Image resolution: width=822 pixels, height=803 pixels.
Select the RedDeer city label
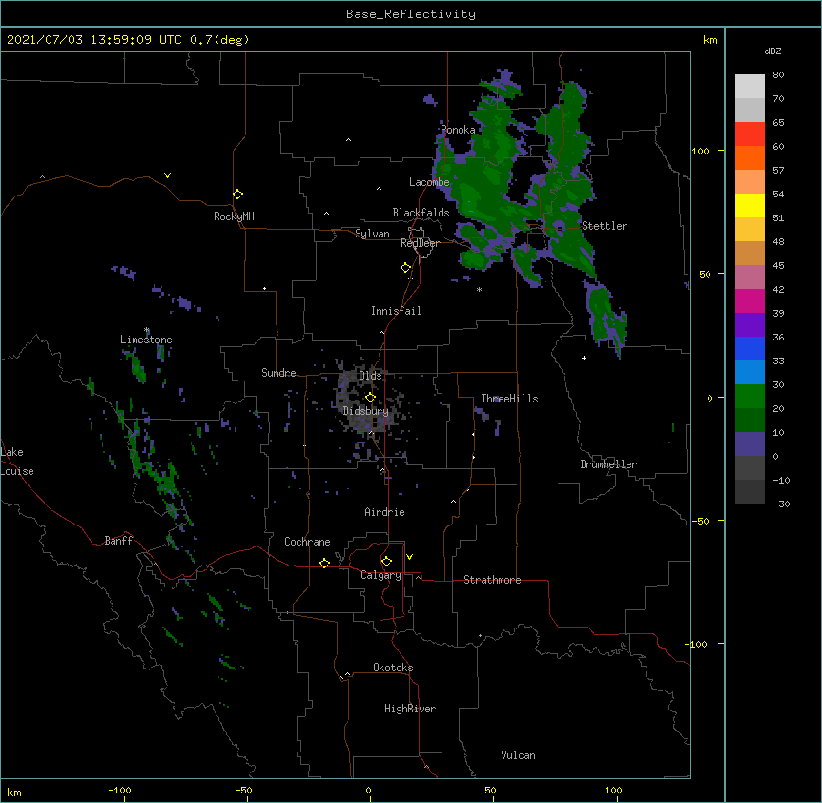(x=420, y=243)
